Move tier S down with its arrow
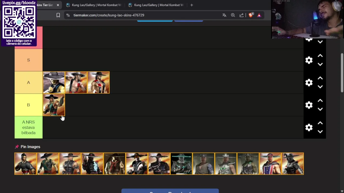The width and height of the screenshot is (344, 193). 320,64
